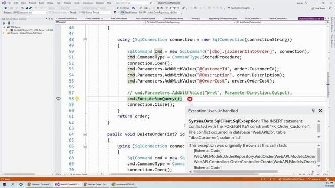The height and width of the screenshot is (188, 335).
Task: Switch to the HomeController.cs tab
Action: [x=278, y=19]
